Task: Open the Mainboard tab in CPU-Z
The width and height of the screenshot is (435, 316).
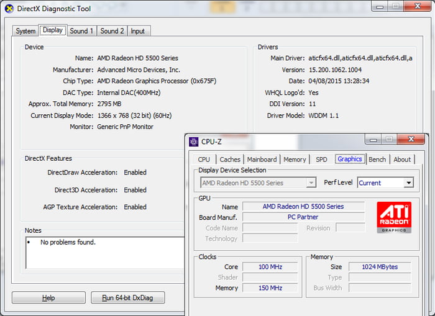Action: 262,160
